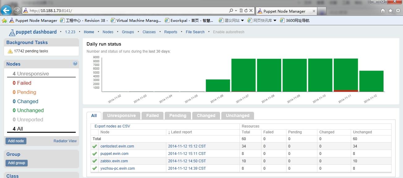Open the browser Tools gear icon
The width and height of the screenshot is (403, 178).
tap(398, 11)
